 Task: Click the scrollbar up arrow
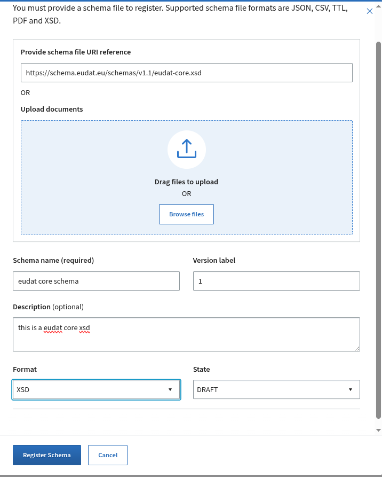coord(378,6)
